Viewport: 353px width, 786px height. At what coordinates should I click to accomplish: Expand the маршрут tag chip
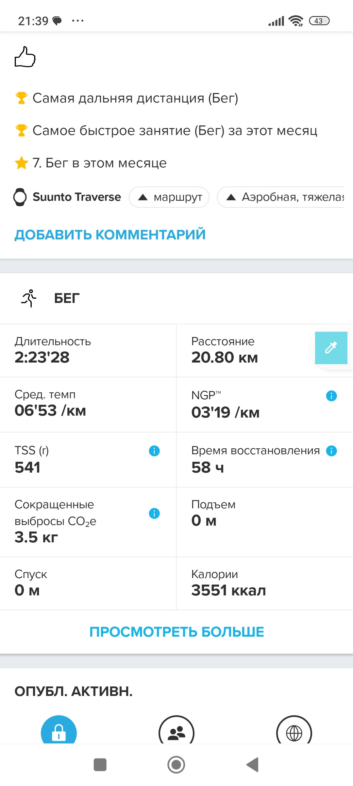tap(169, 197)
